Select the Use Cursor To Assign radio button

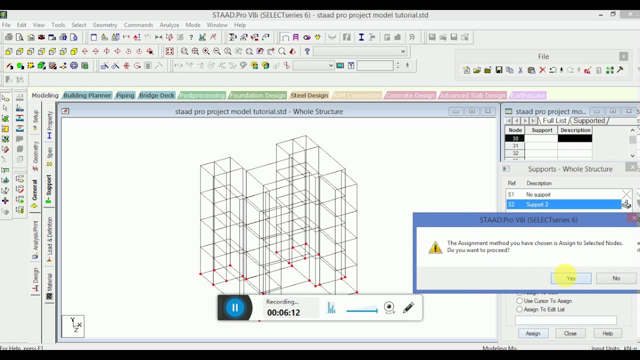coord(519,301)
